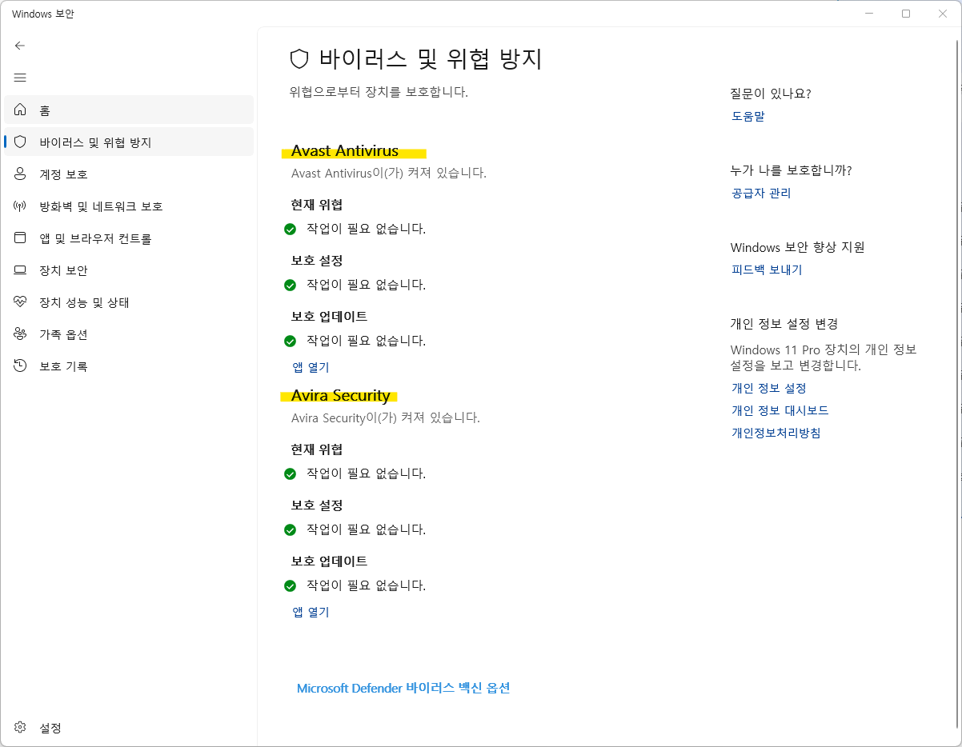Select 가족 옵션 menu item
The height and width of the screenshot is (747, 962).
pos(129,334)
